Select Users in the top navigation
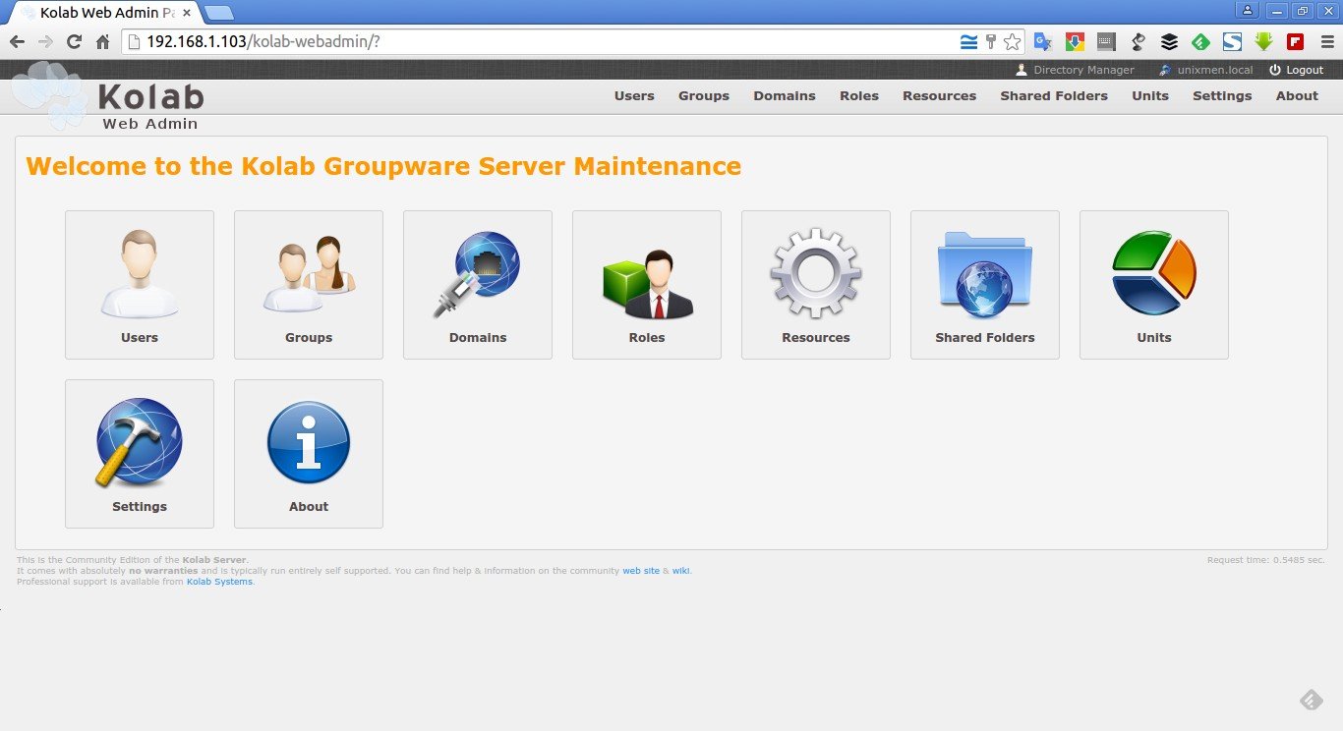Image resolution: width=1343 pixels, height=731 pixels. pyautogui.click(x=634, y=95)
